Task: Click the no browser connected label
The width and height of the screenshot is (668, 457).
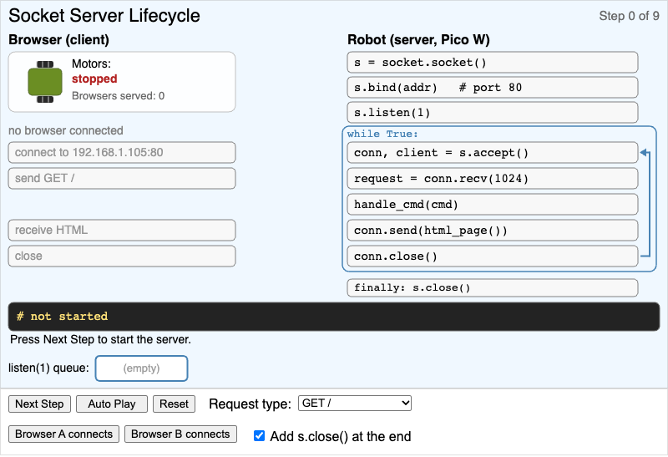Action: point(66,130)
